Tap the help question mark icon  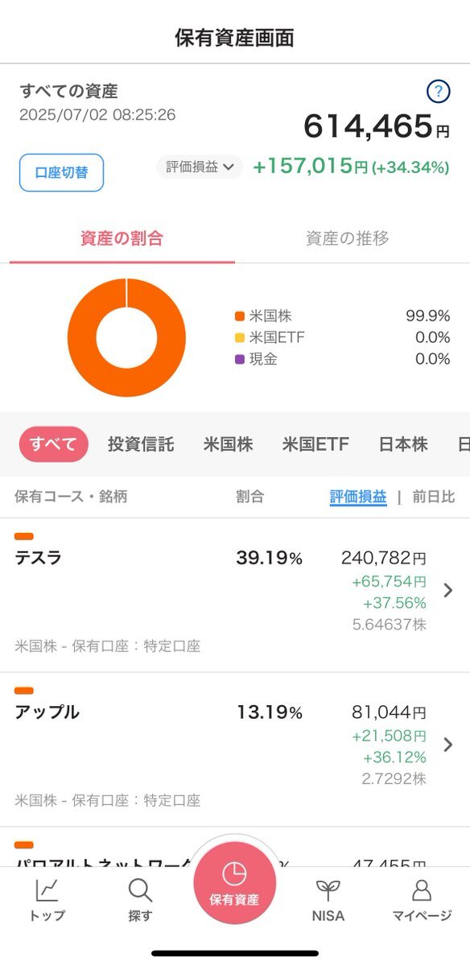coord(439,92)
